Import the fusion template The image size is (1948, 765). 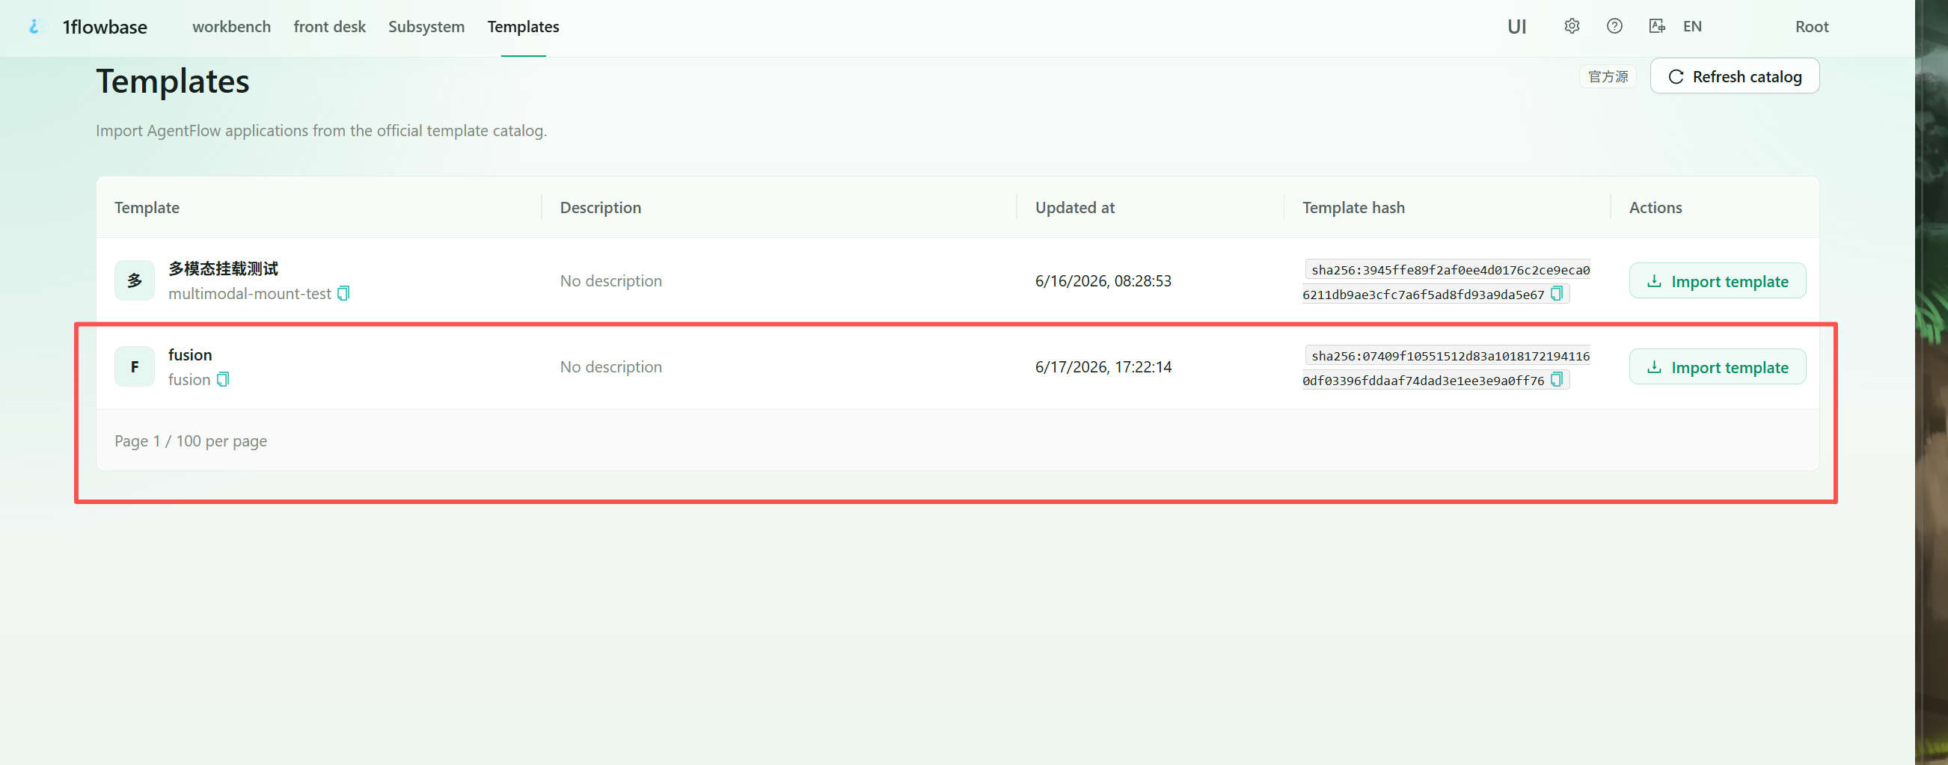click(x=1718, y=367)
